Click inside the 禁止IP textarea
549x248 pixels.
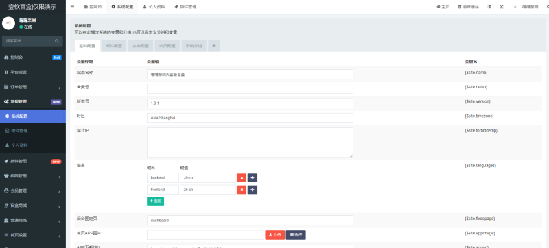click(250, 142)
